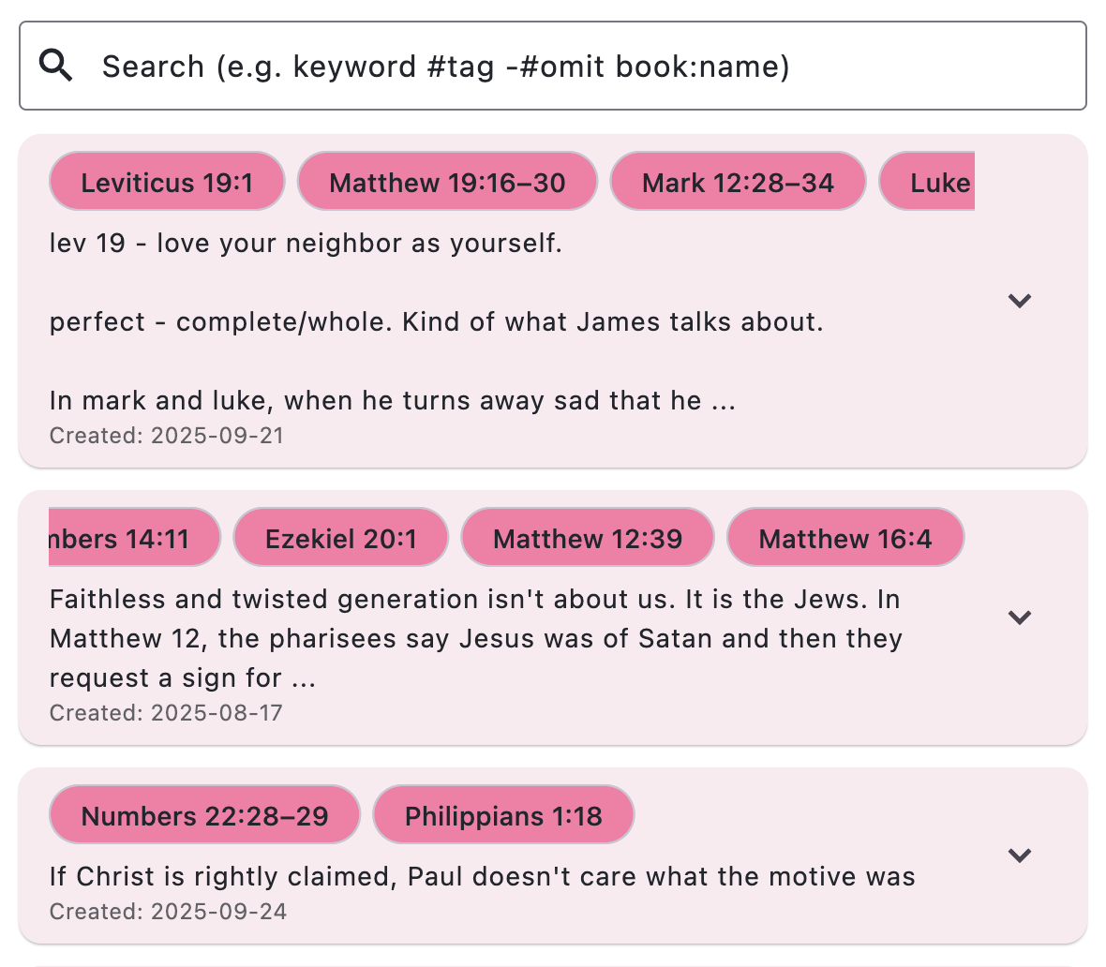Screen dimensions: 1106x967
Task: Click the Matthew 16:4 tag chip
Action: (844, 537)
